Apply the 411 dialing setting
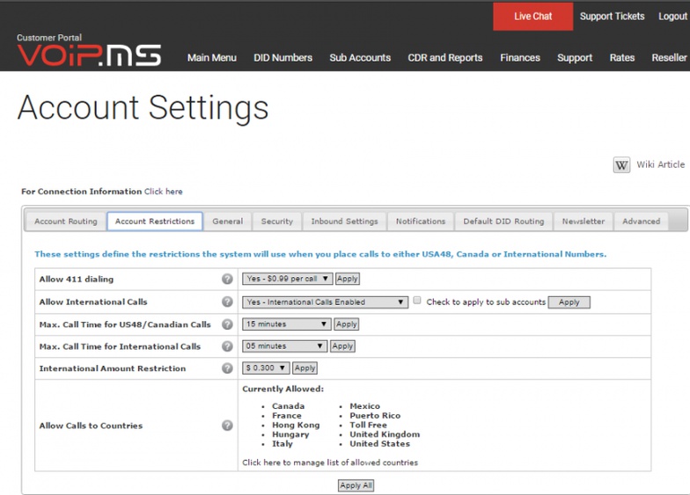 click(x=347, y=279)
